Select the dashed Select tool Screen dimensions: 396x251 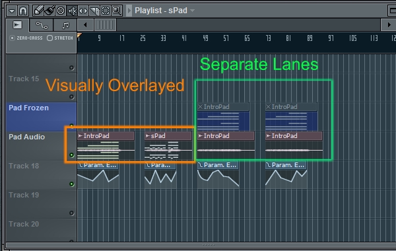pos(106,11)
